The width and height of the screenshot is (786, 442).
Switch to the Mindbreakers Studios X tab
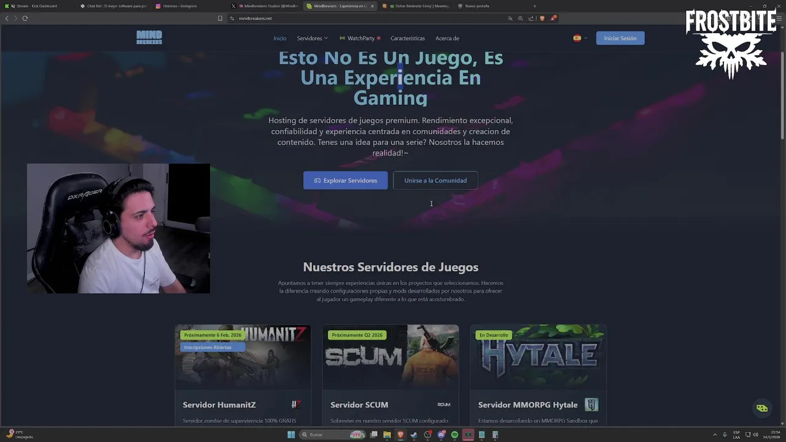click(x=265, y=6)
